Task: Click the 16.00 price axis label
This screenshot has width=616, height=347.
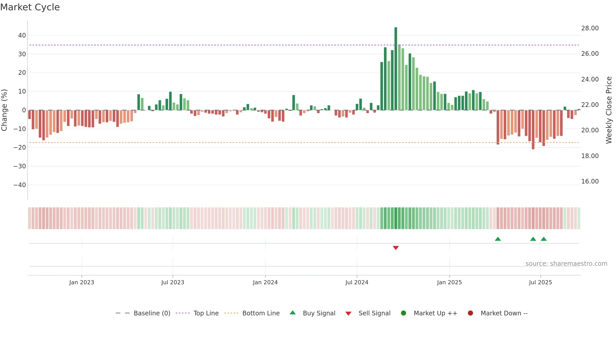Action: (590, 181)
